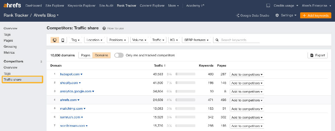Click Rank Tracker in the breadcrumb

point(16,15)
